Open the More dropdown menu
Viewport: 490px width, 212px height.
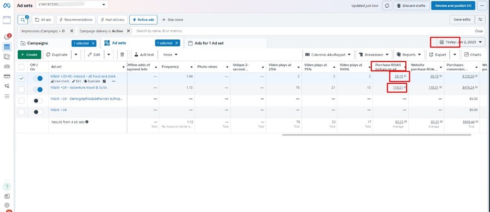[x=170, y=55]
